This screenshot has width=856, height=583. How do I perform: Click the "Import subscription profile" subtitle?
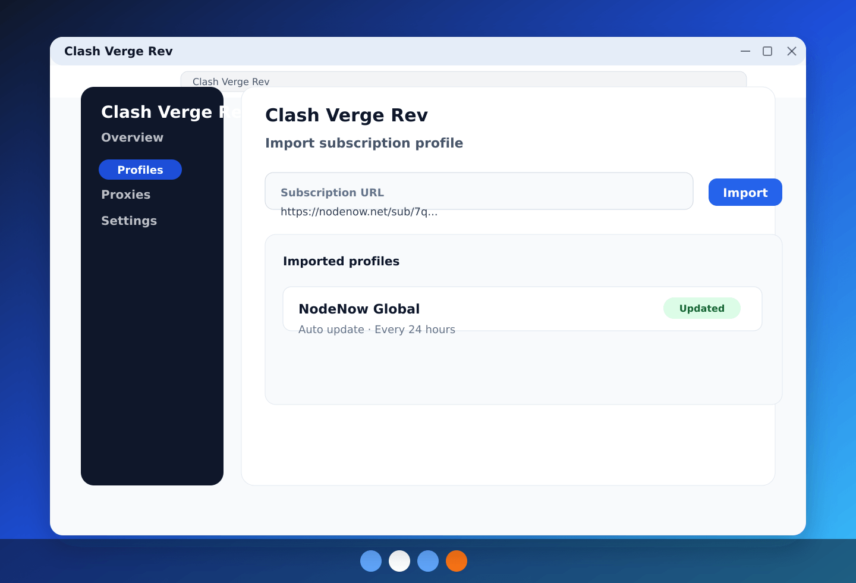click(364, 143)
